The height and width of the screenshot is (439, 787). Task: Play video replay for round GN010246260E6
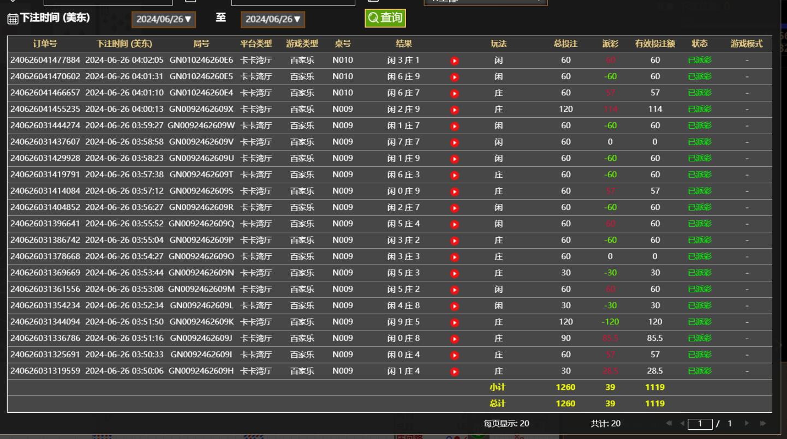[x=454, y=61]
